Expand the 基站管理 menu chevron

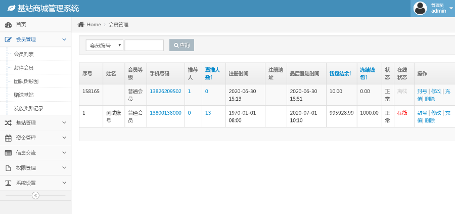click(x=64, y=122)
